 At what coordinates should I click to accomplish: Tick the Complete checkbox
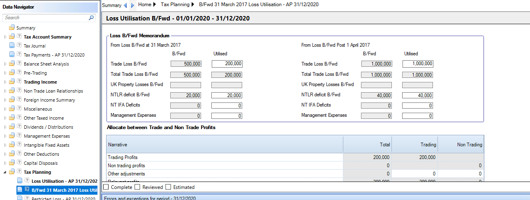(x=106, y=187)
